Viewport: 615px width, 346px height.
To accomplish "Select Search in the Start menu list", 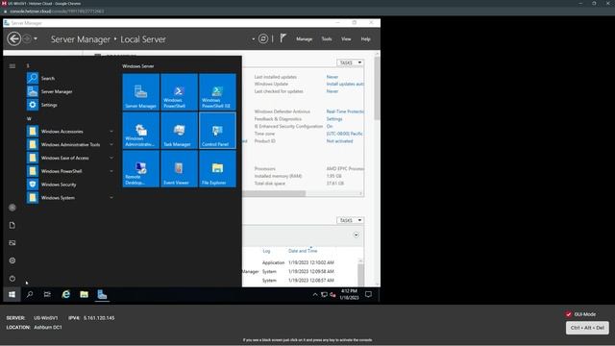I will (x=70, y=78).
